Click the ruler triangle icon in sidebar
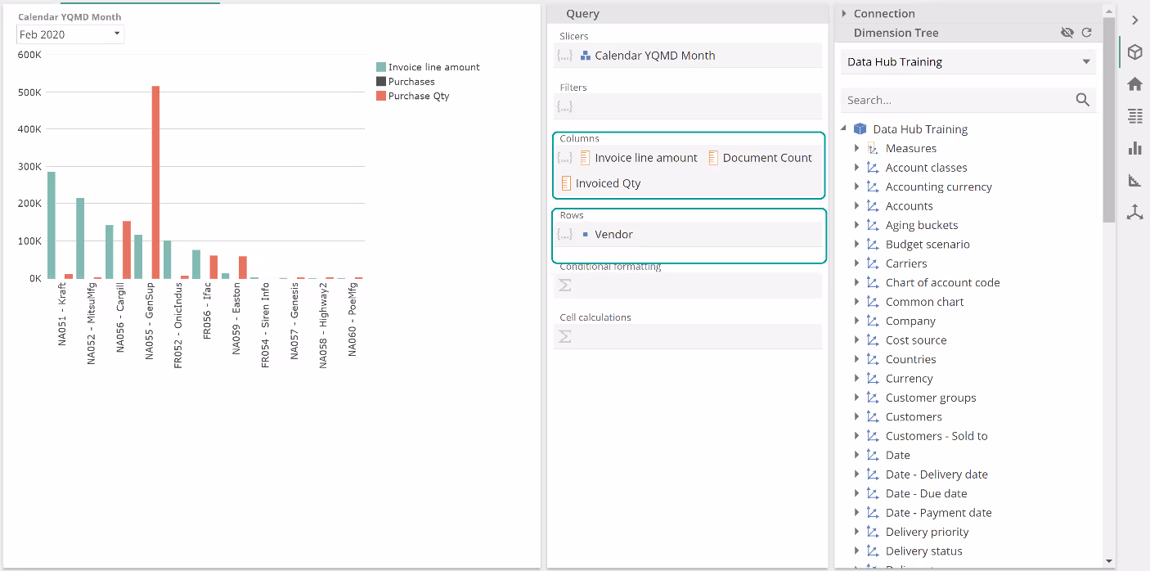 [1134, 180]
